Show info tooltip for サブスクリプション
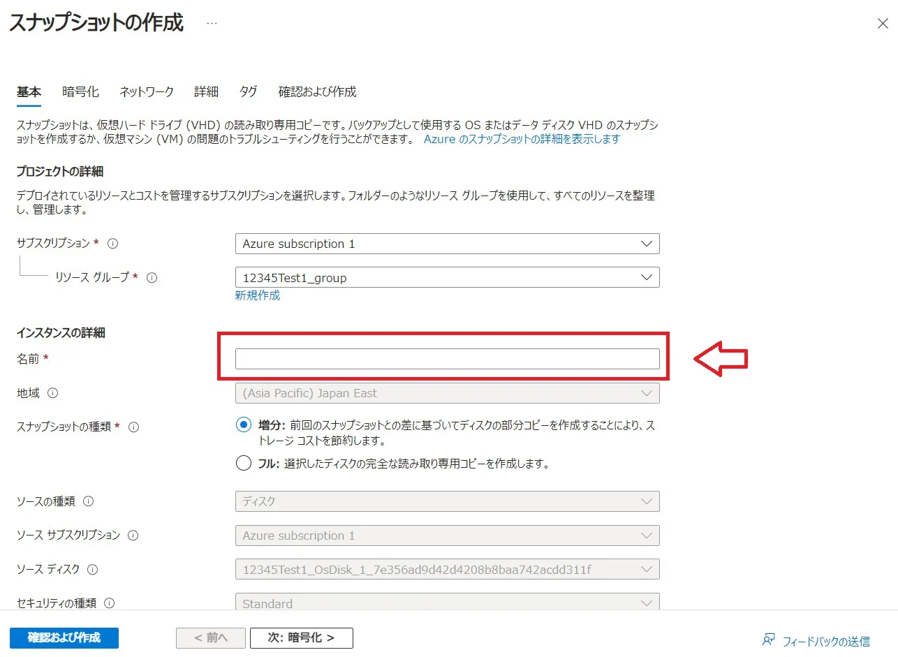 click(113, 244)
